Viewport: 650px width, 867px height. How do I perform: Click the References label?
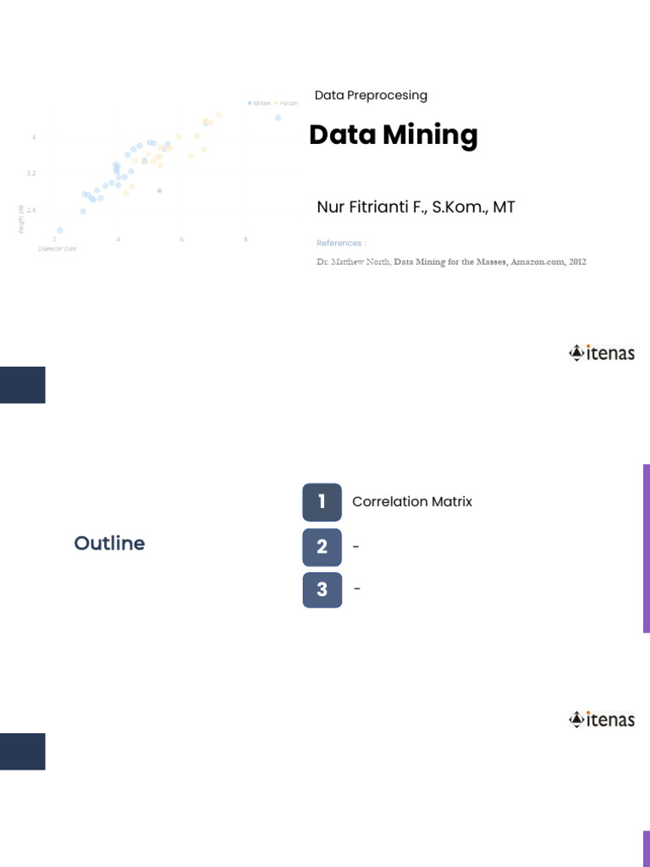point(341,243)
